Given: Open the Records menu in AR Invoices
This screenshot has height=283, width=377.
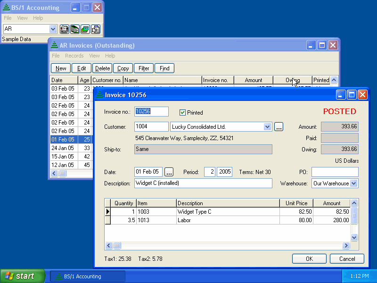Looking at the screenshot, I should tap(74, 56).
